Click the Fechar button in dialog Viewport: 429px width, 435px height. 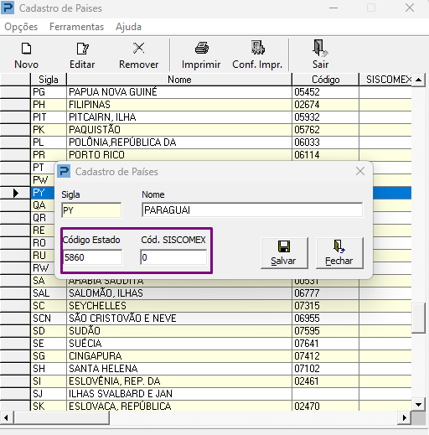[339, 253]
